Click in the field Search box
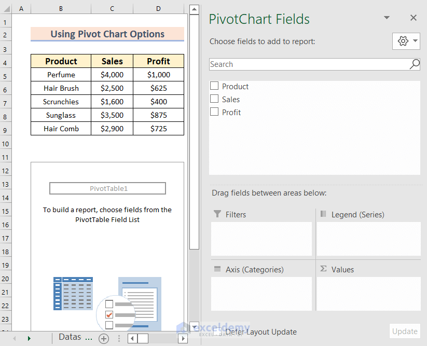The width and height of the screenshot is (427, 346). click(x=309, y=64)
